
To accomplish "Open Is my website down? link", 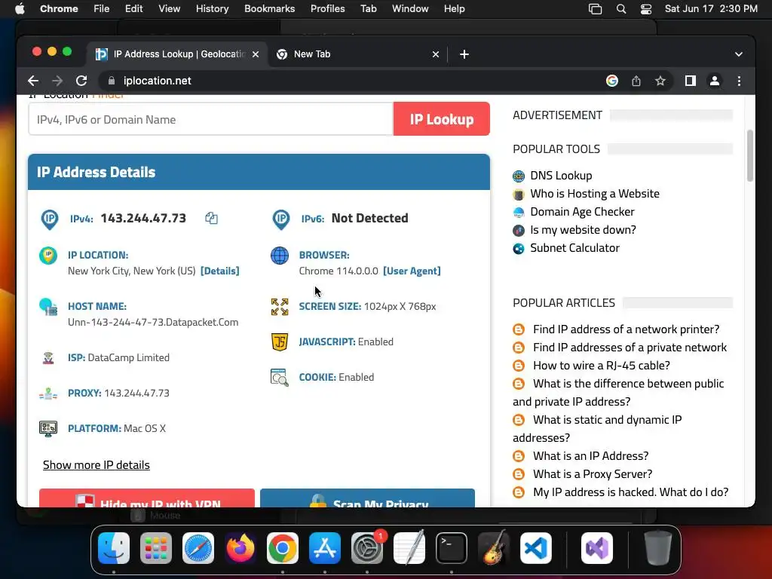I will pos(583,230).
